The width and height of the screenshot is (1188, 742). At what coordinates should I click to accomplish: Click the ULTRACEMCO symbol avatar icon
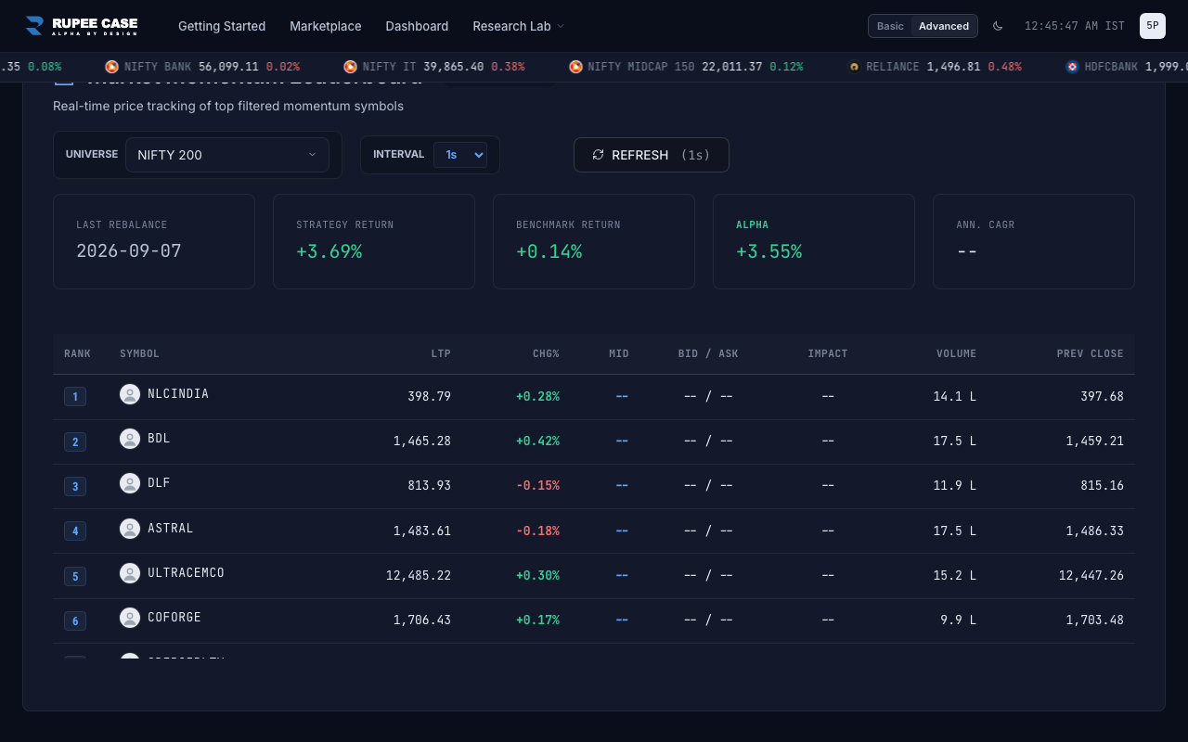(x=130, y=573)
